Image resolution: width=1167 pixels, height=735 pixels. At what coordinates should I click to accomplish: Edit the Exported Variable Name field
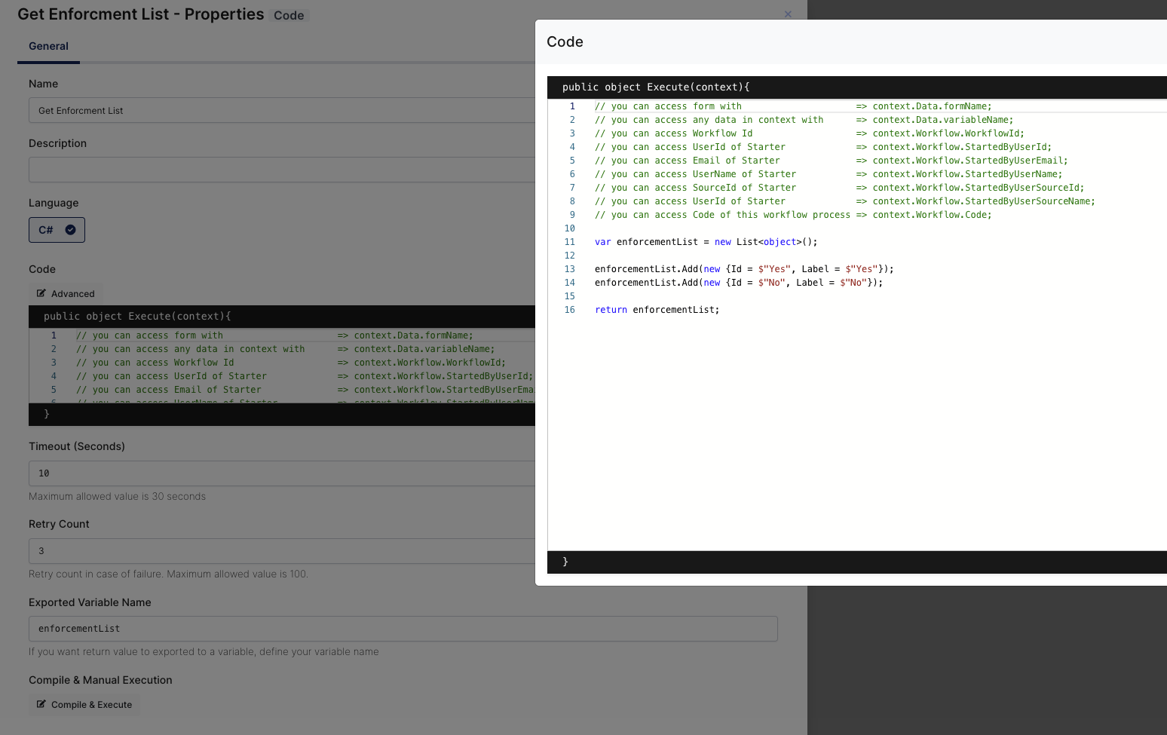coord(403,629)
